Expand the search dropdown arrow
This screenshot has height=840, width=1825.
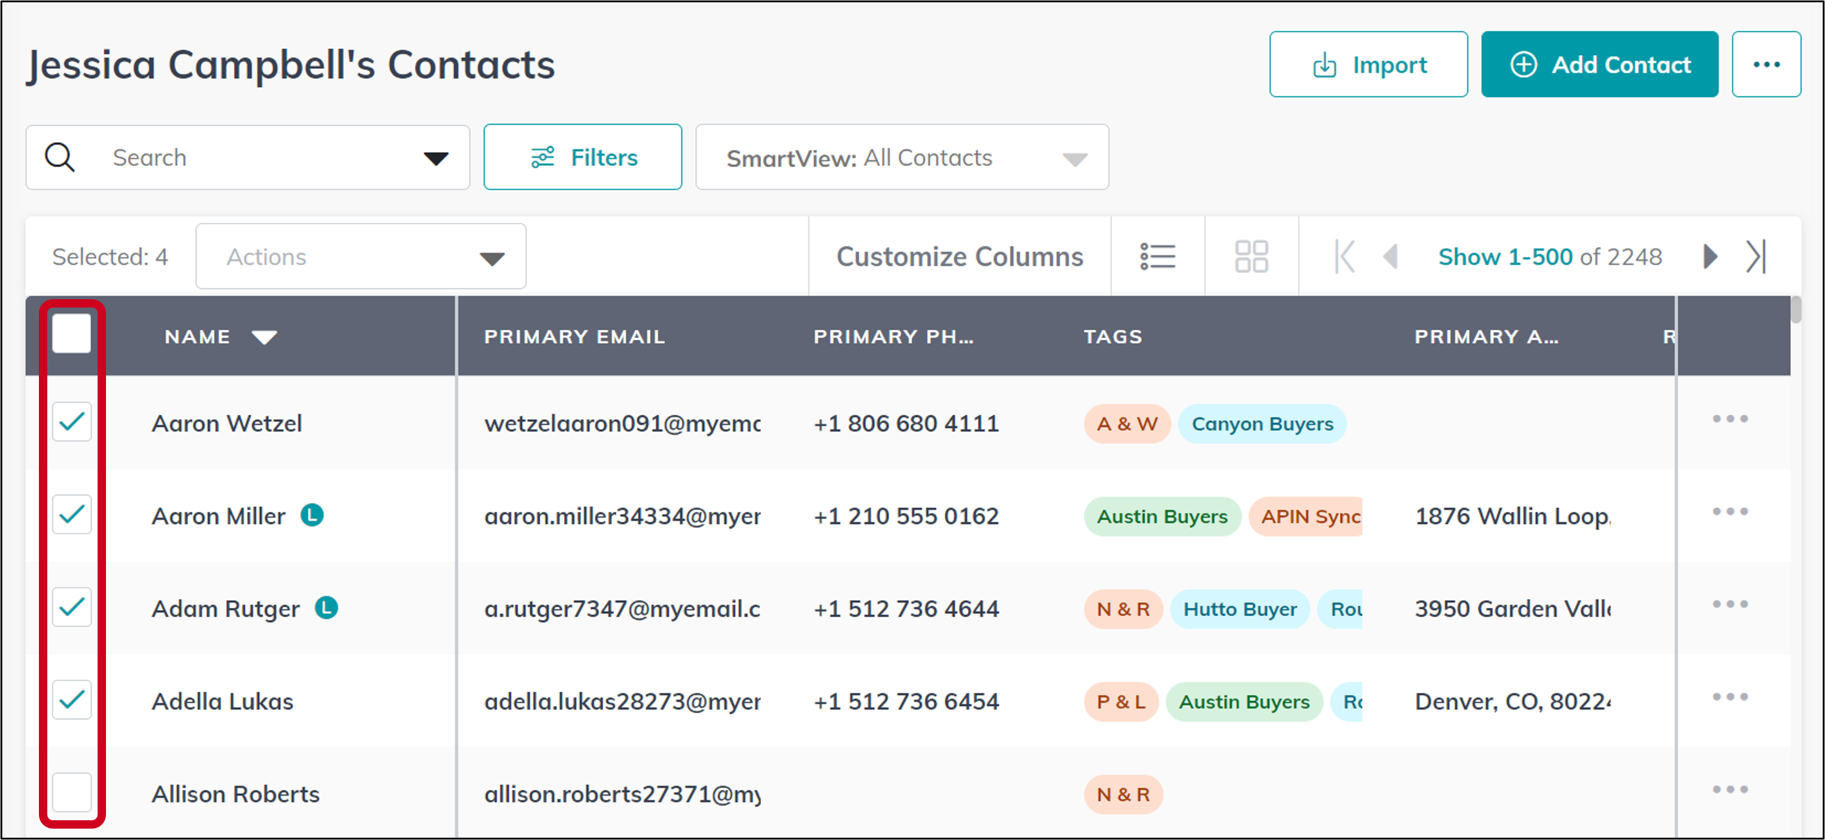pyautogui.click(x=436, y=158)
